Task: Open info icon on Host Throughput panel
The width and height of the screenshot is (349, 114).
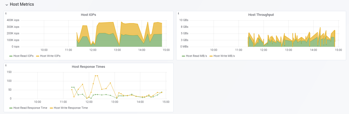Action: [x=178, y=13]
